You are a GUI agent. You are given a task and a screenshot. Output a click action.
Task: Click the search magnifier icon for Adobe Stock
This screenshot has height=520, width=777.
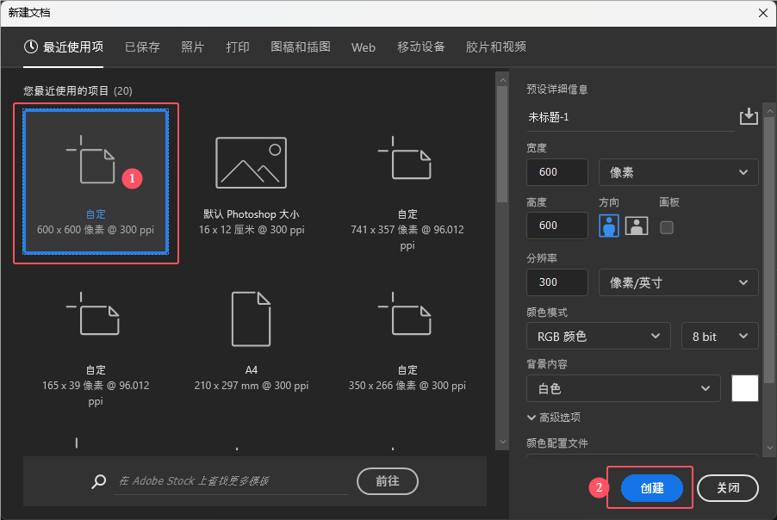point(98,481)
